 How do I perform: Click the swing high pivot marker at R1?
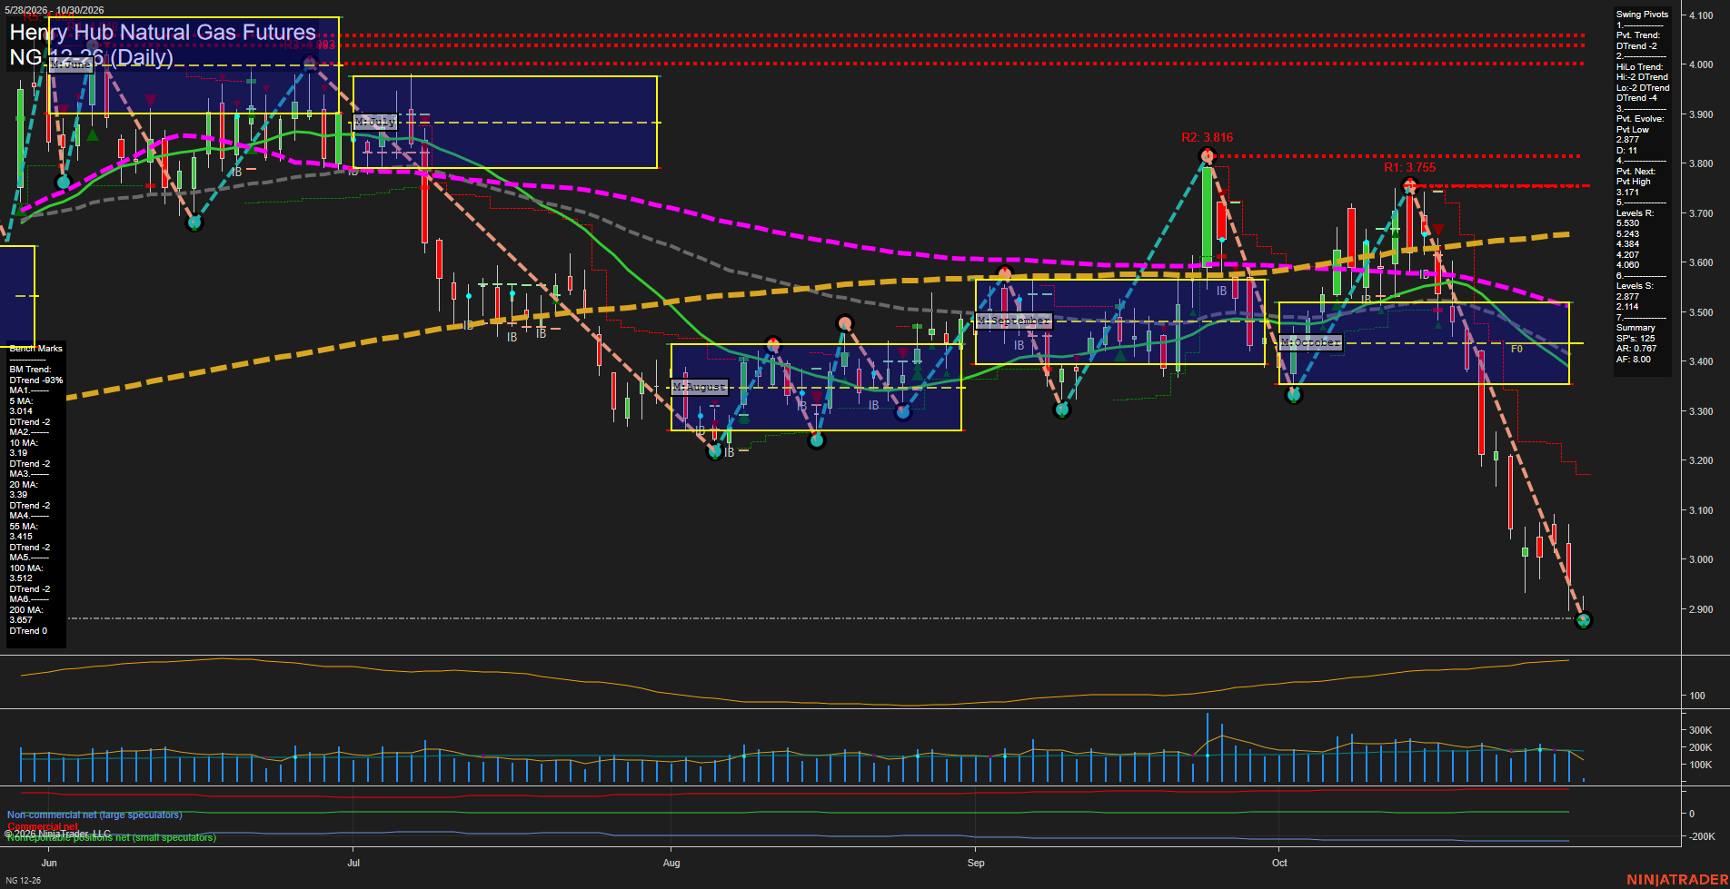1409,186
